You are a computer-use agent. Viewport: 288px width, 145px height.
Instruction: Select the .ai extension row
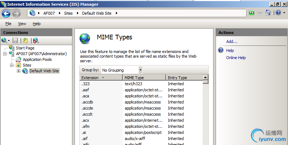[141, 132]
